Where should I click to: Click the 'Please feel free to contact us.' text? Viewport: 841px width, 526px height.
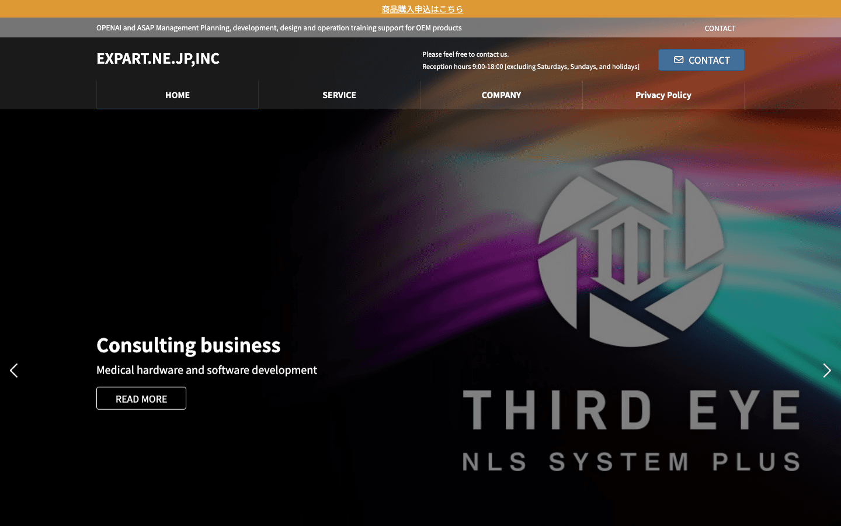(465, 54)
